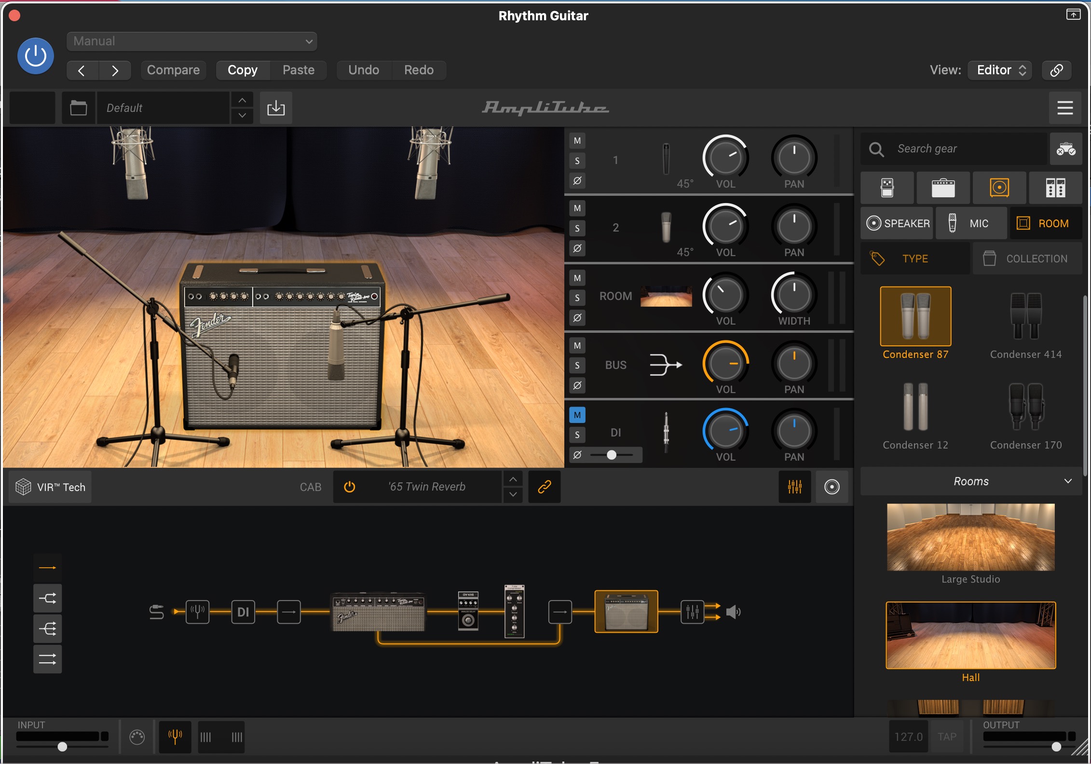Click the tuner block in signal chain

198,612
